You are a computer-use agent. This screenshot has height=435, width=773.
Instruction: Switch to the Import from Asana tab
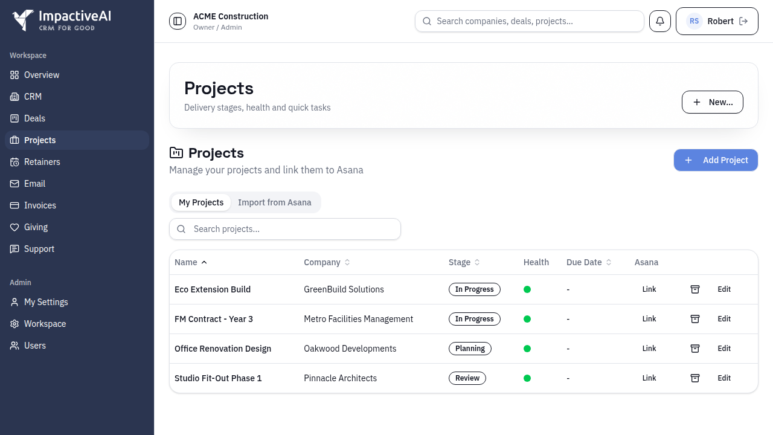275,202
